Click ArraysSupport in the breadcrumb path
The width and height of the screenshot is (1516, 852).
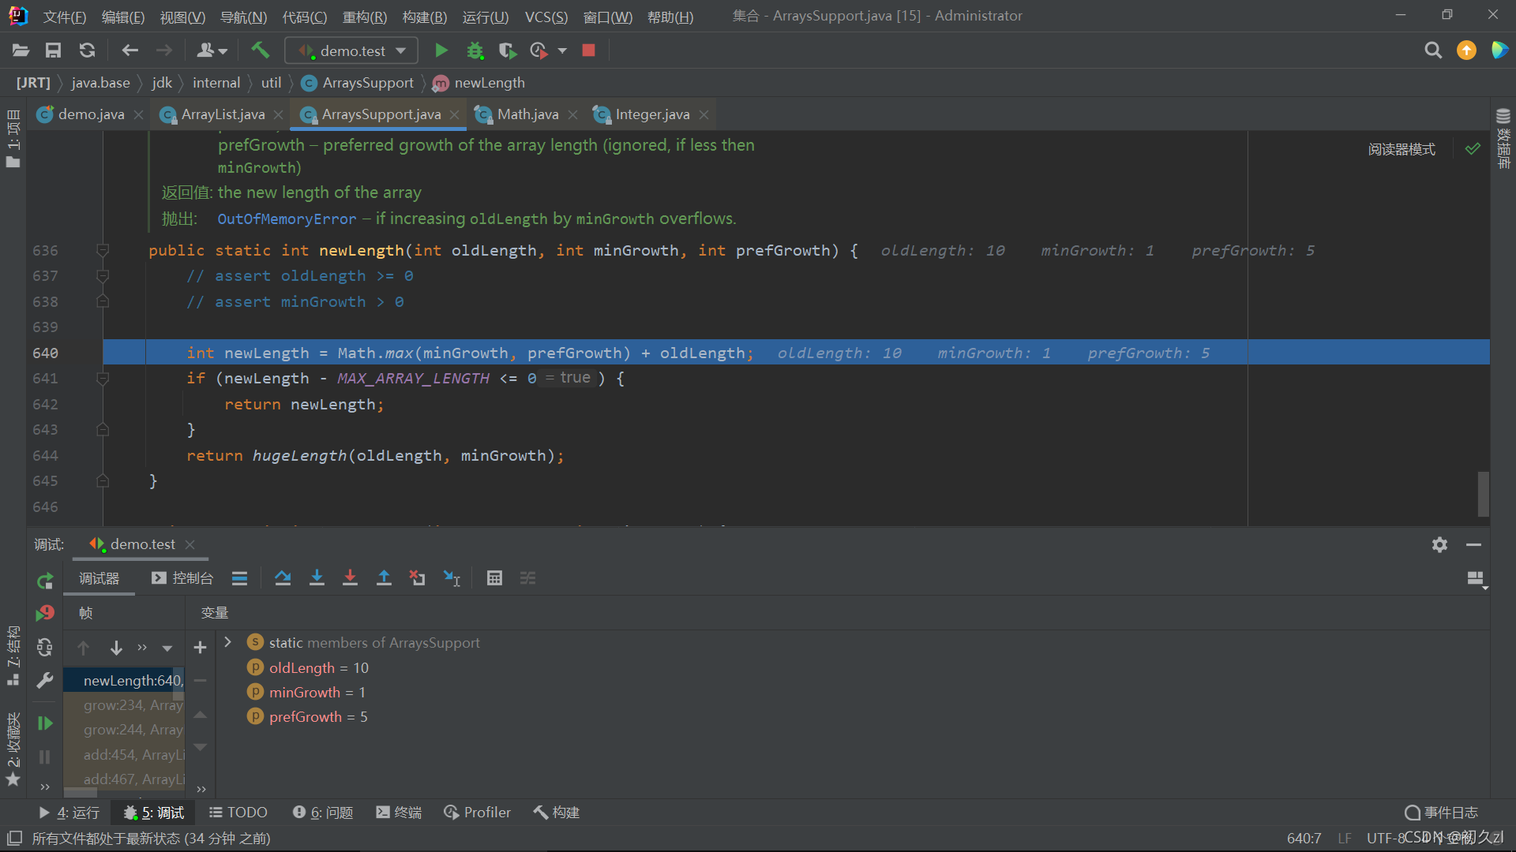point(367,83)
